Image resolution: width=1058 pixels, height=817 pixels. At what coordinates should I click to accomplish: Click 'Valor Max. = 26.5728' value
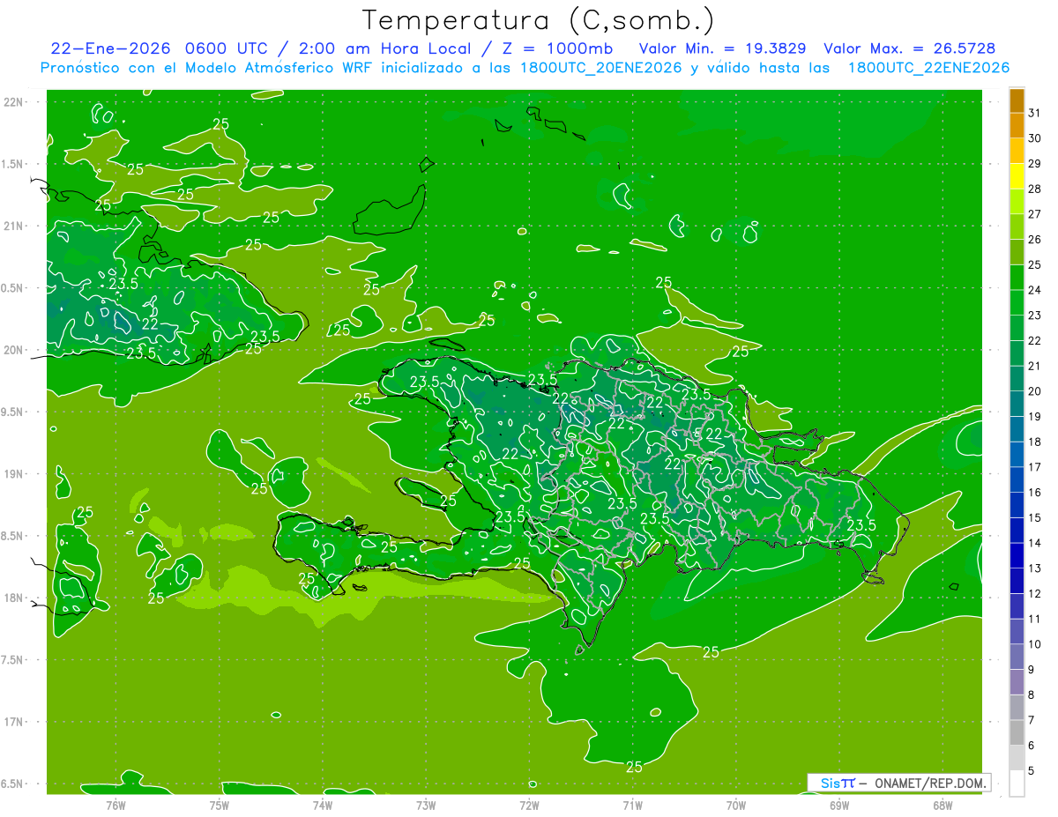(910, 48)
